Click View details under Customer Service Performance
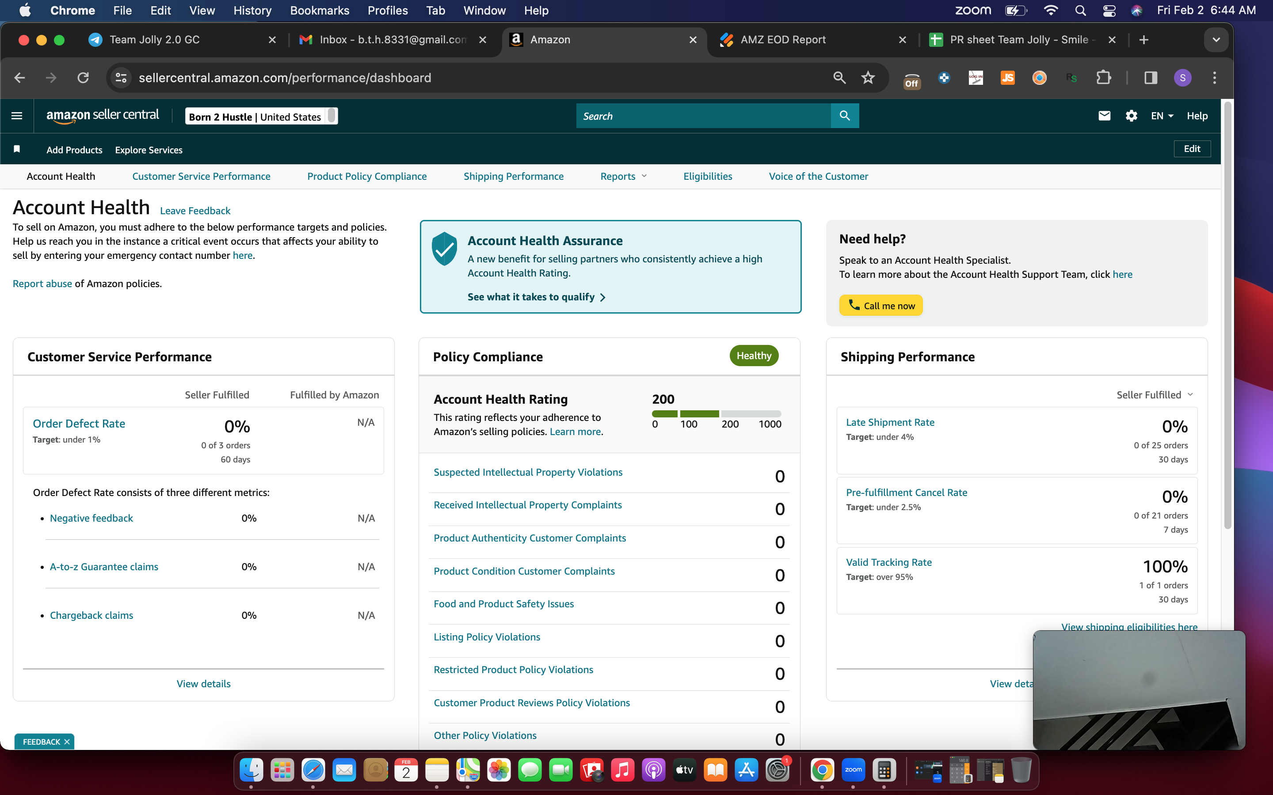This screenshot has height=795, width=1273. pyautogui.click(x=204, y=684)
